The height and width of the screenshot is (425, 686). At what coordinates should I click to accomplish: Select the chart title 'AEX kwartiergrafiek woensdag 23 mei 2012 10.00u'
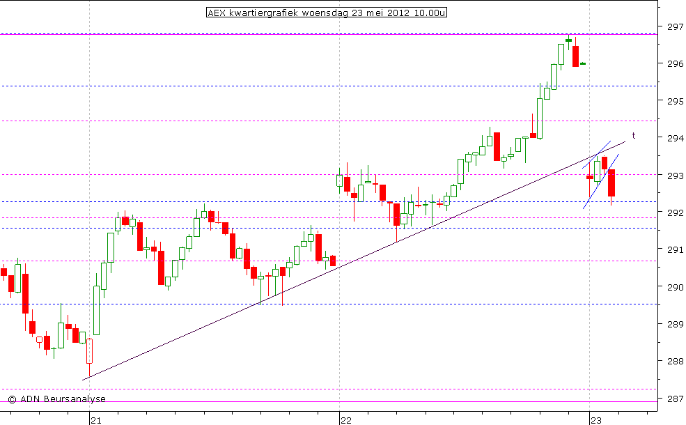point(327,13)
